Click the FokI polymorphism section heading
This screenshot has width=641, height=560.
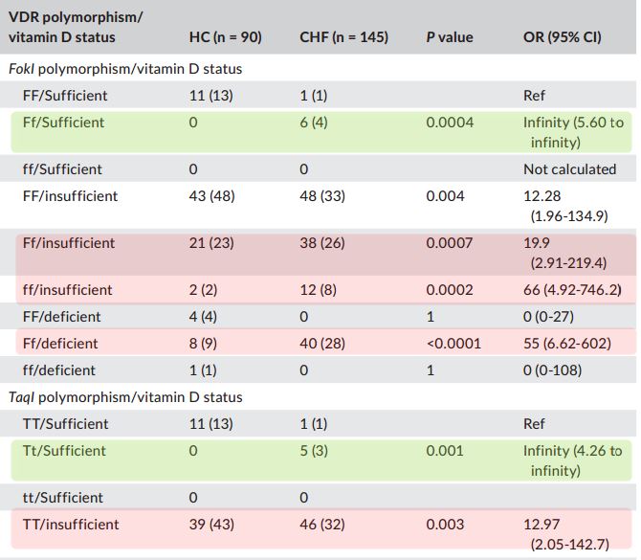[124, 69]
